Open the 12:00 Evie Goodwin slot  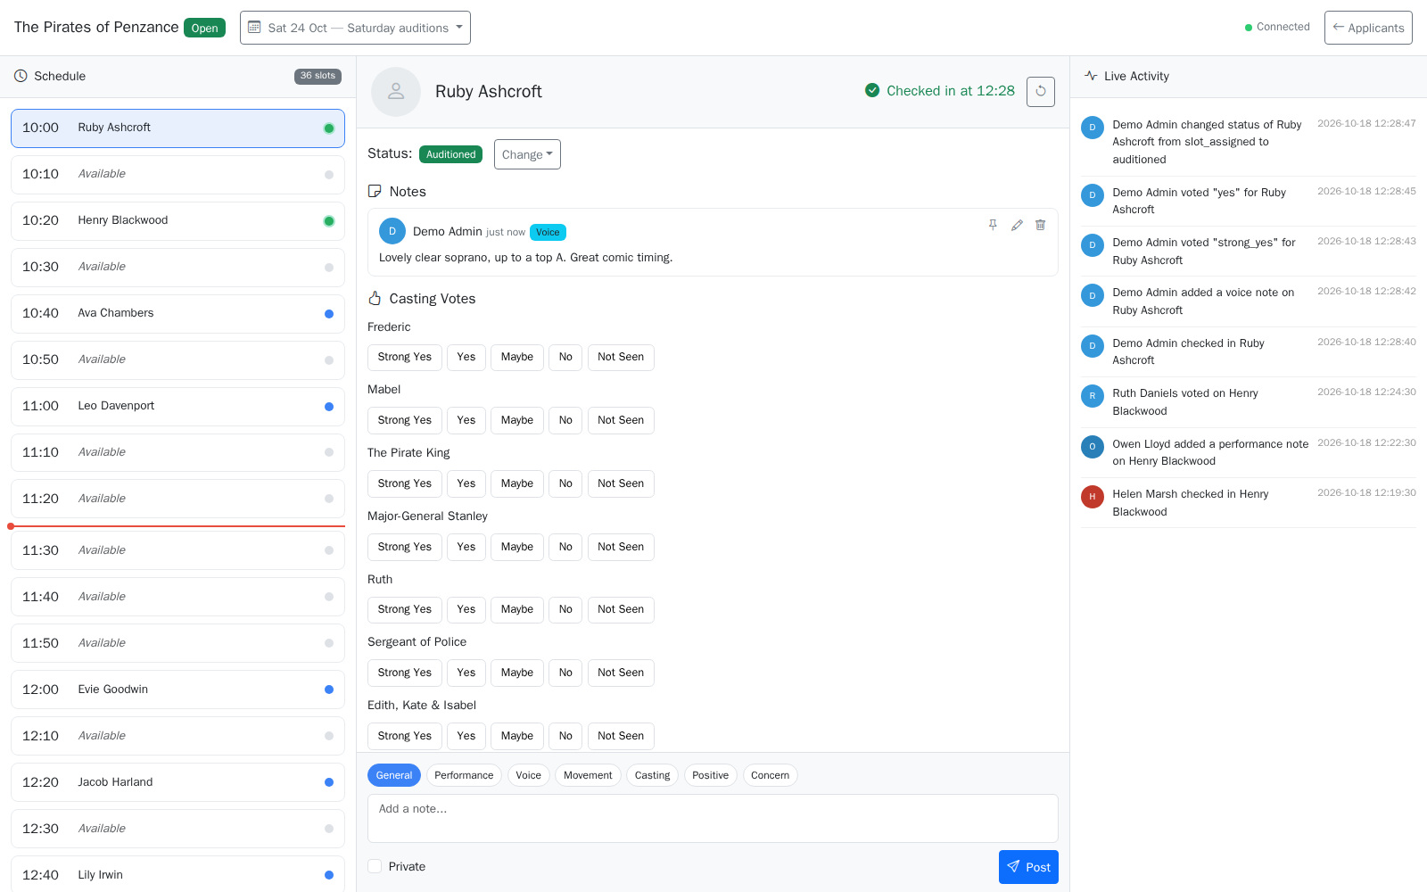tap(177, 690)
